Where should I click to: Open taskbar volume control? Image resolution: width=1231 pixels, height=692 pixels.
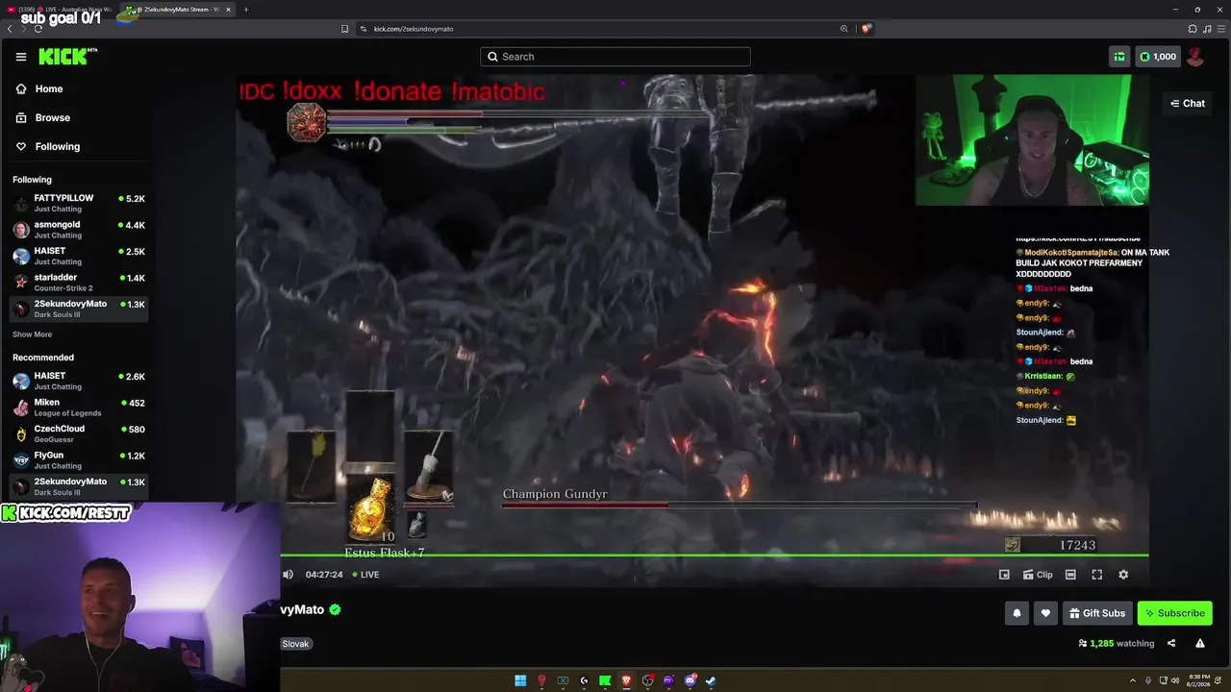1175,680
